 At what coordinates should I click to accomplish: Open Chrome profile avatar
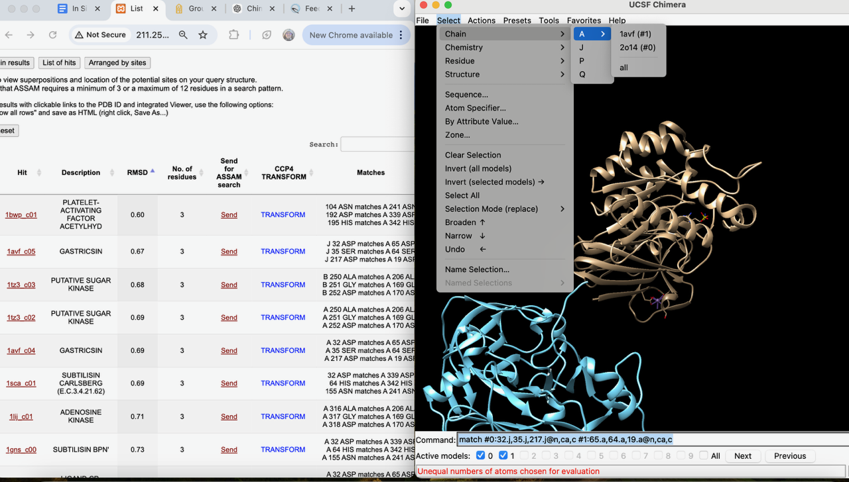point(289,35)
